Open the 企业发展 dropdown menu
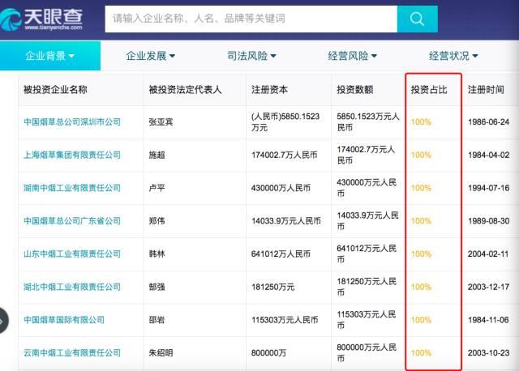 click(x=150, y=56)
